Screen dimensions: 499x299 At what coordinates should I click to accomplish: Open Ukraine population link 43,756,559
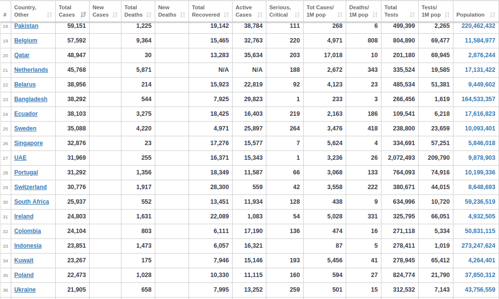pos(480,290)
